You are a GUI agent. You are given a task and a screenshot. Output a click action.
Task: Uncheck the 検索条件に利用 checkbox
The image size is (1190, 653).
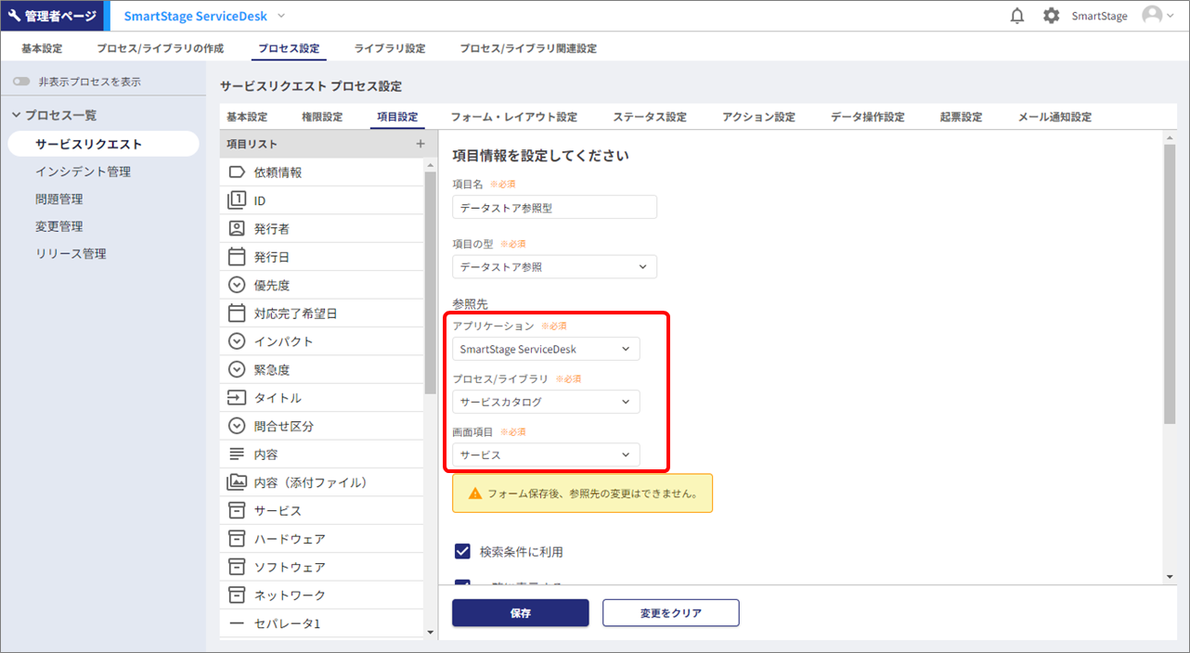click(462, 552)
